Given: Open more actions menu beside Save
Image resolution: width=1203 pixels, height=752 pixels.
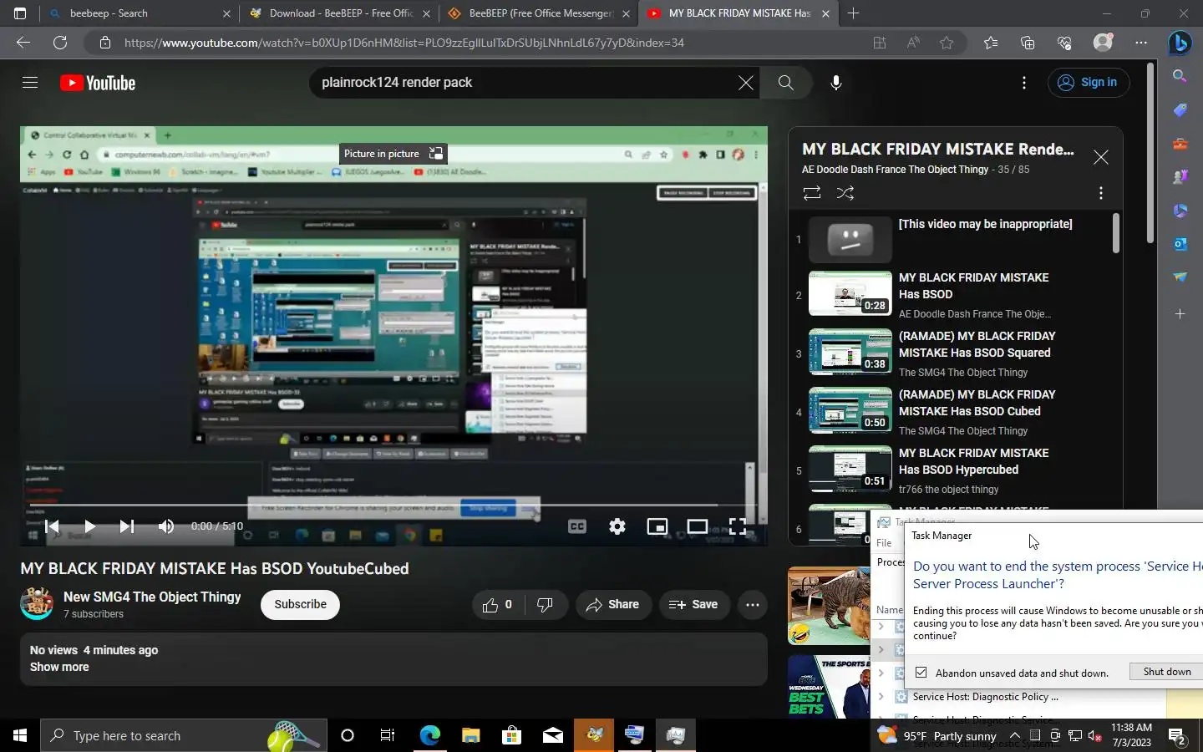Looking at the screenshot, I should [x=752, y=604].
